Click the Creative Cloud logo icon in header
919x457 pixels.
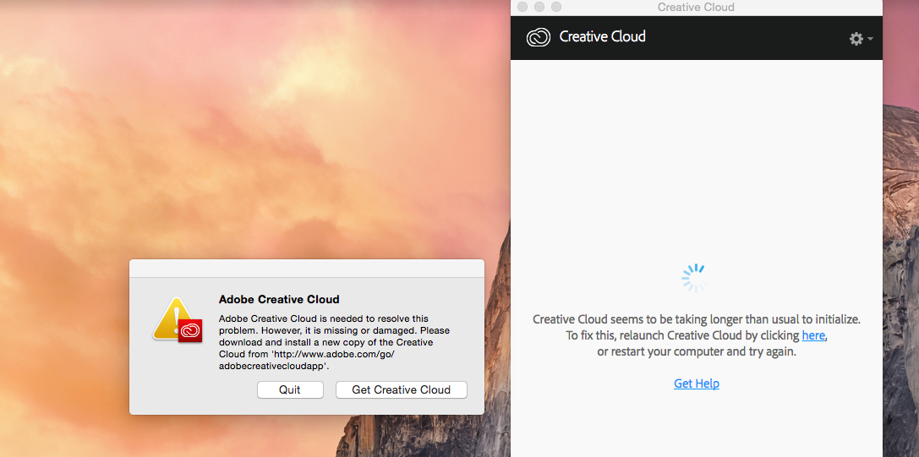538,37
